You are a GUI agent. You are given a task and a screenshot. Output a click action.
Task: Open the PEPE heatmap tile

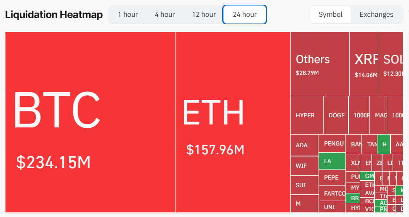(x=332, y=177)
